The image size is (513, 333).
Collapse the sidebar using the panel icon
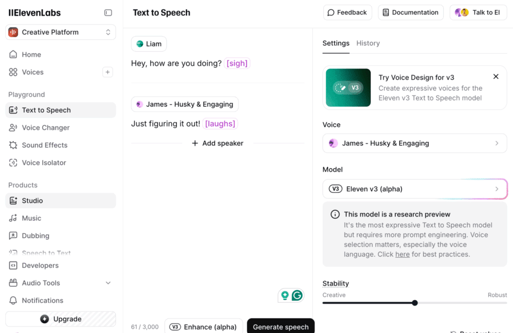click(108, 13)
